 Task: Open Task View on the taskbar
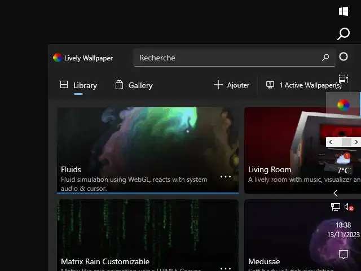click(344, 79)
